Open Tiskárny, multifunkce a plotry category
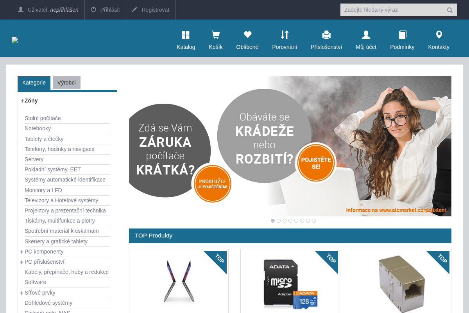 point(60,221)
